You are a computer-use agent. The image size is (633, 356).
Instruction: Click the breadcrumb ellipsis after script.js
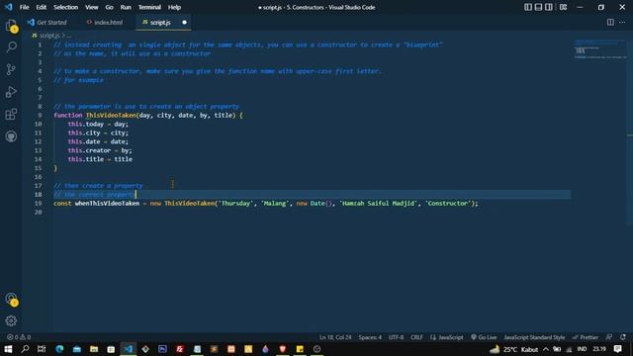pyautogui.click(x=68, y=36)
